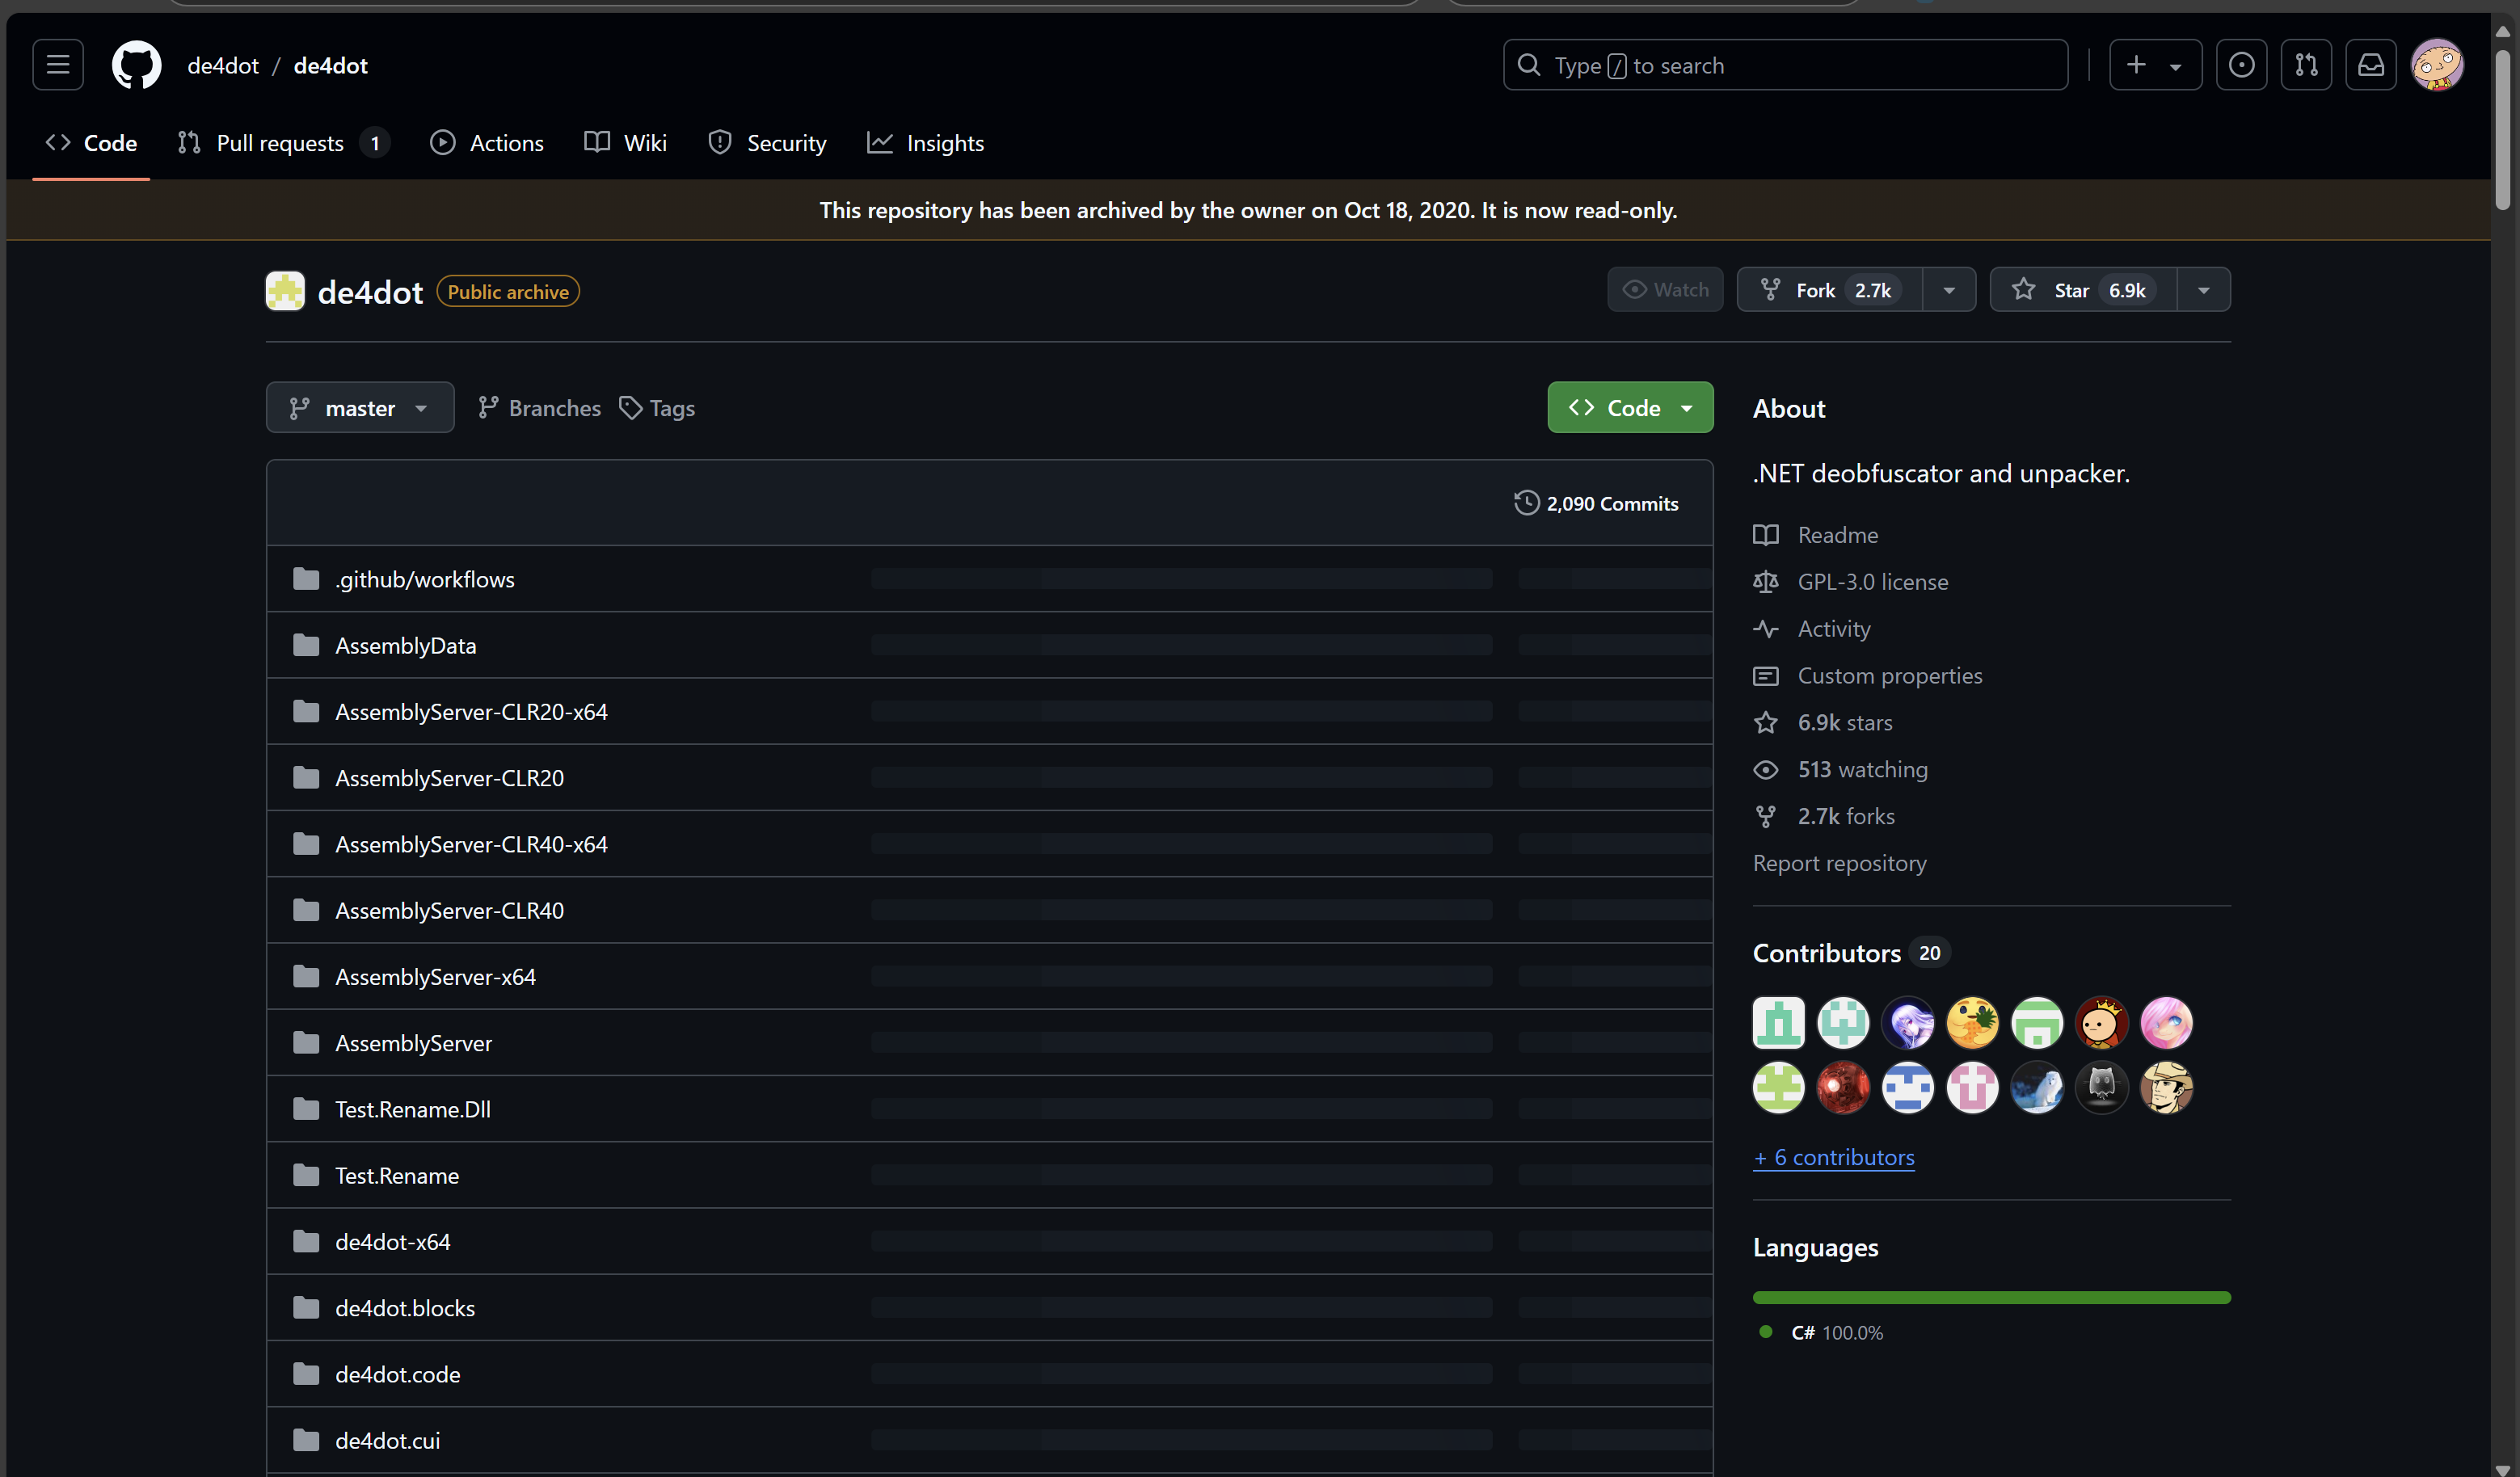Open the notifications inbox icon
Viewport: 2520px width, 1477px height.
point(2371,65)
